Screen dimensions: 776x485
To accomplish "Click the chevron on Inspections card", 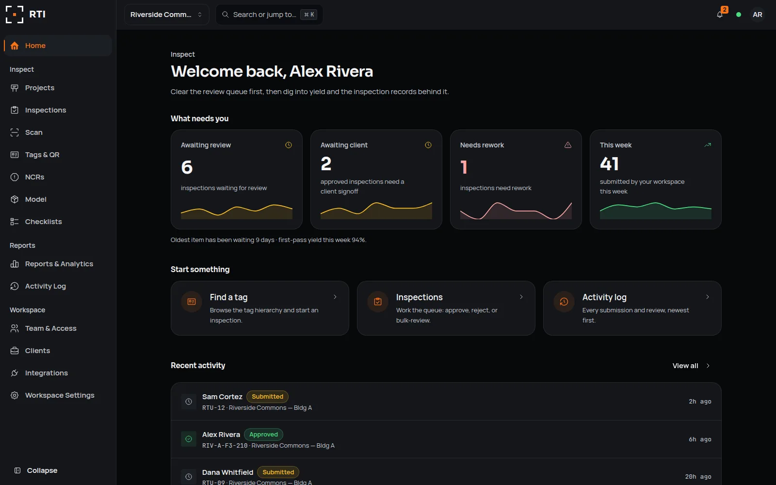I will (521, 297).
